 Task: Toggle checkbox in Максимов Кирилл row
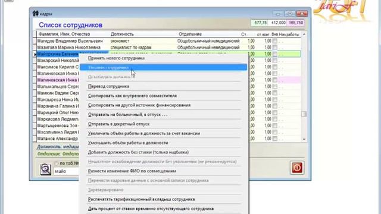274,67
